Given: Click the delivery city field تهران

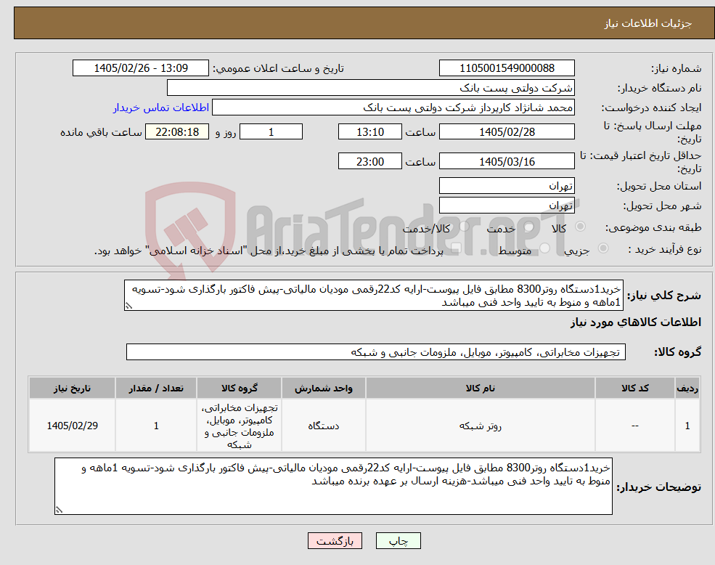Looking at the screenshot, I should point(507,206).
